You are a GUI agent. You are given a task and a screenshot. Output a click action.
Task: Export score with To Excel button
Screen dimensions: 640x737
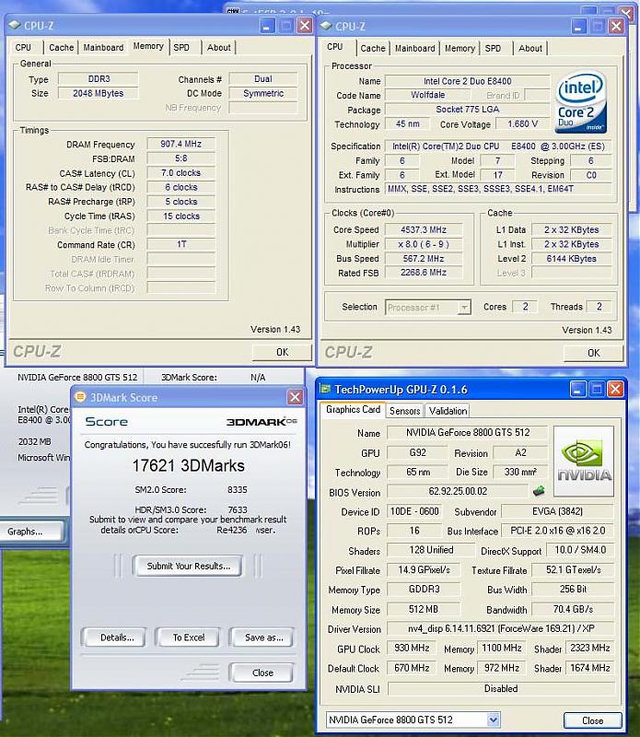188,638
